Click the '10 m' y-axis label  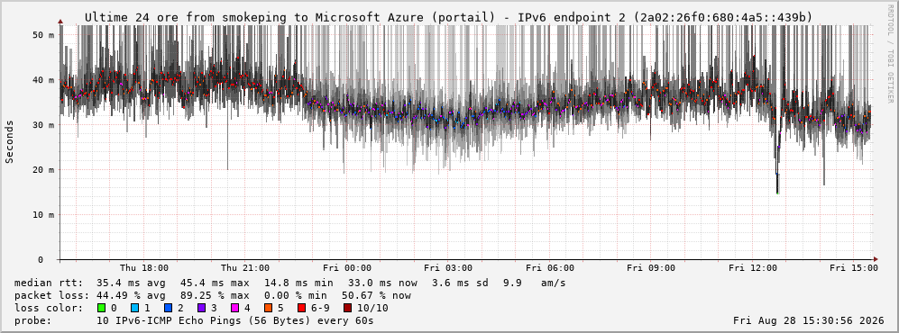click(43, 214)
